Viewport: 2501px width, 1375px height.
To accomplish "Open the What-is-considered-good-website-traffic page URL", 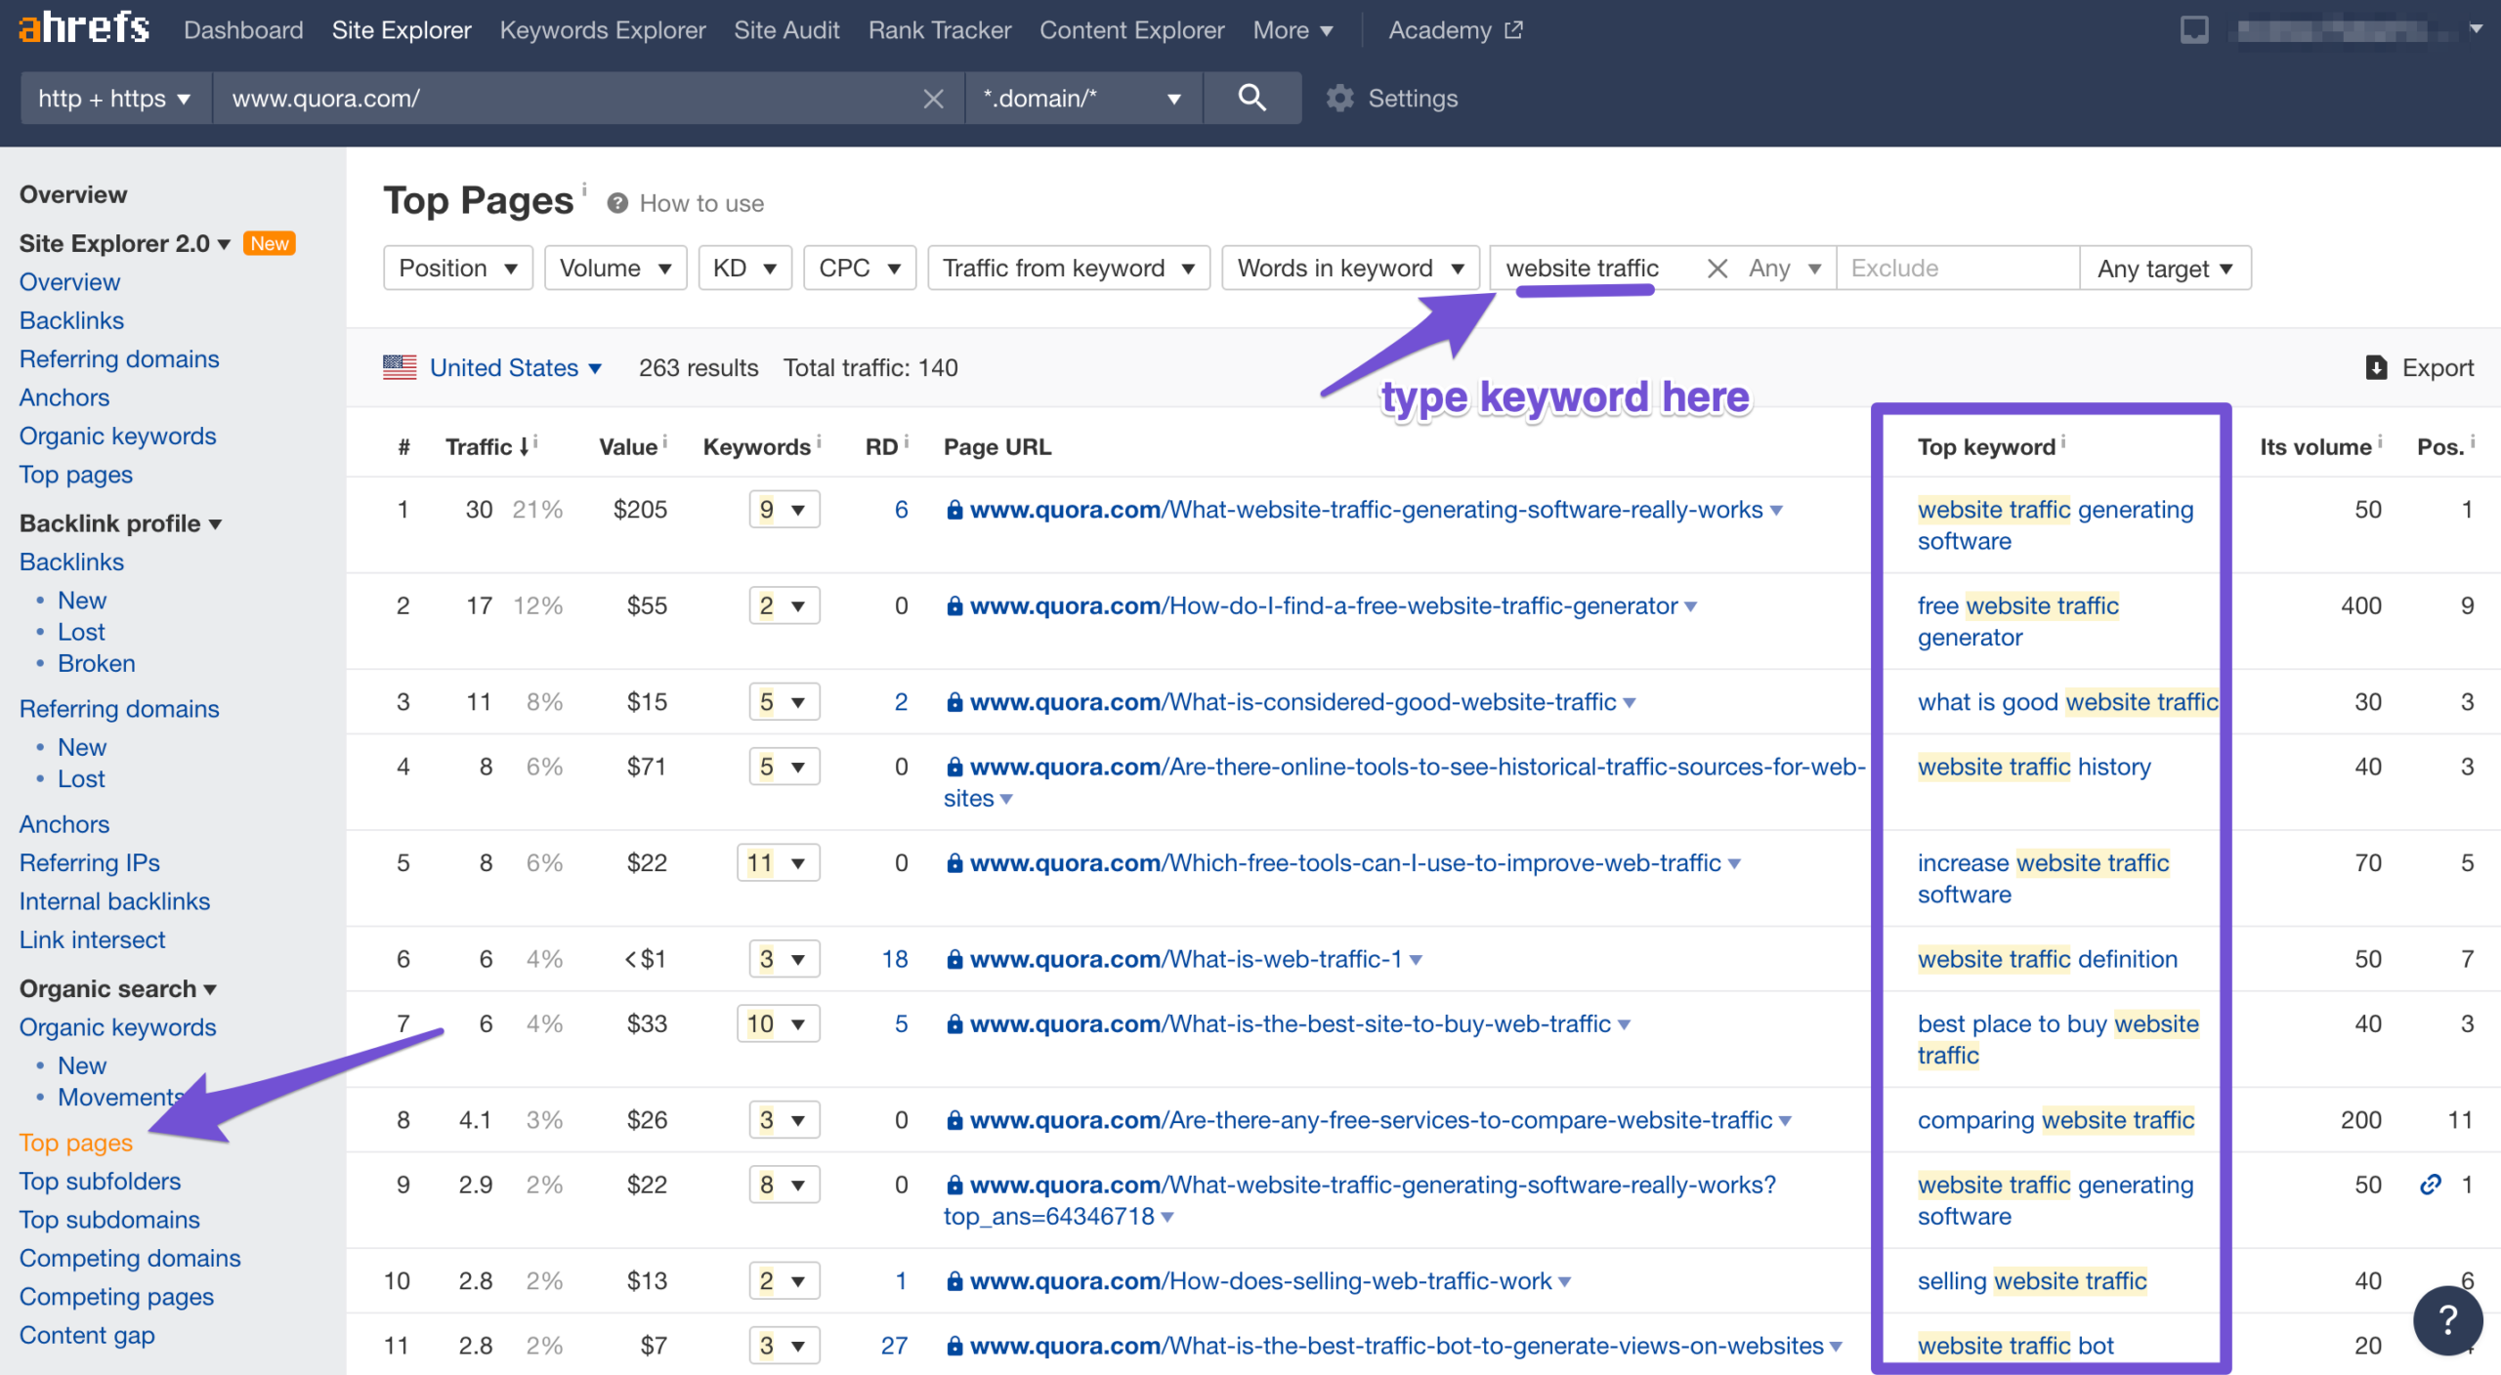I will click(1293, 701).
